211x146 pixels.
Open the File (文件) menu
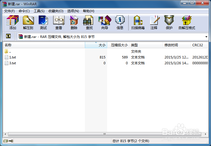pyautogui.click(x=9, y=11)
